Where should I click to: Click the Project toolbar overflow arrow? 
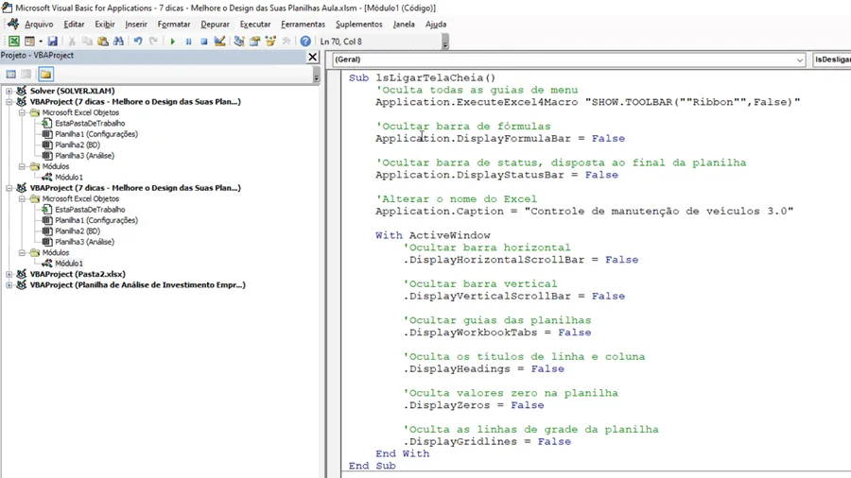(x=317, y=77)
